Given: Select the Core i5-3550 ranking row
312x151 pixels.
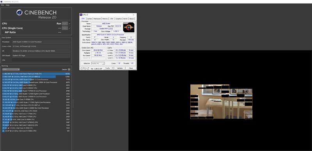Looking at the screenshot, I should click(x=36, y=128).
